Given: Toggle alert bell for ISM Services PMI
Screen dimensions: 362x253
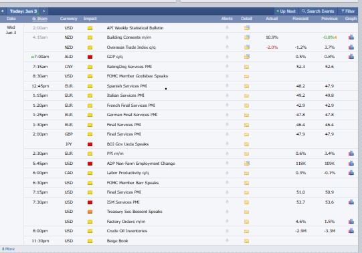Looking at the screenshot, I should click(227, 202).
